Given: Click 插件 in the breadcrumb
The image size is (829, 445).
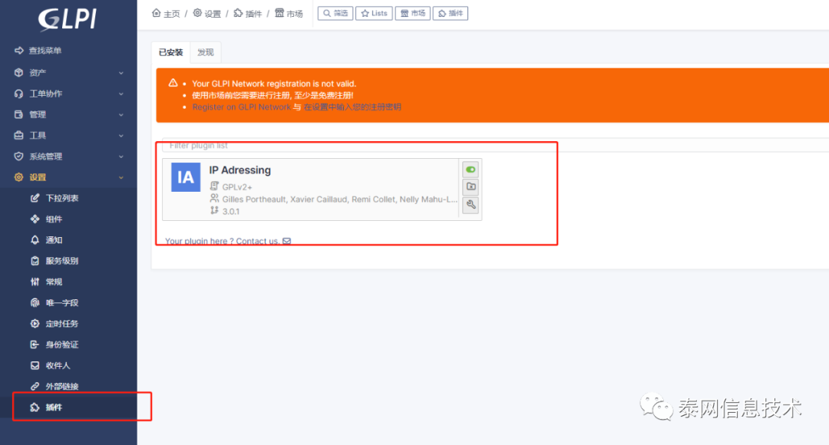Looking at the screenshot, I should 247,13.
